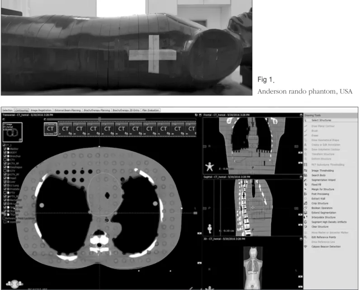Click the Brush tool icon
The width and height of the screenshot is (360, 290).
coord(306,131)
